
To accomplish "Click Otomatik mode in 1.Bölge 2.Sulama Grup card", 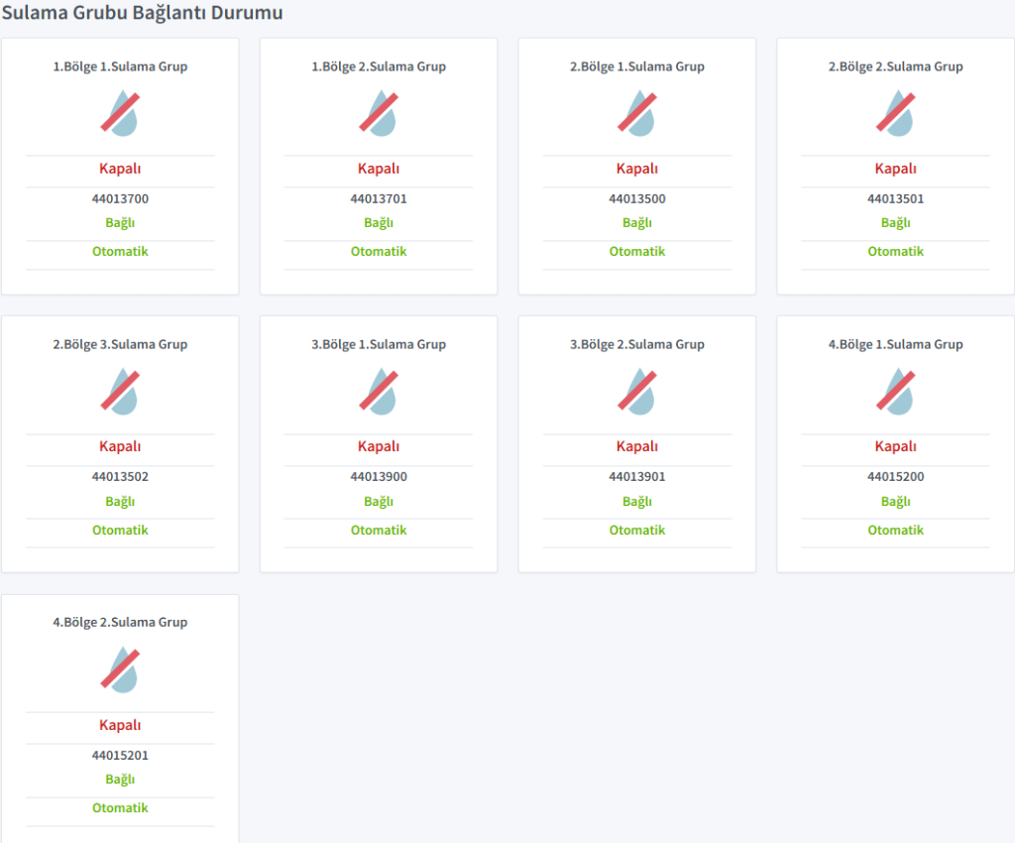I will pos(379,251).
